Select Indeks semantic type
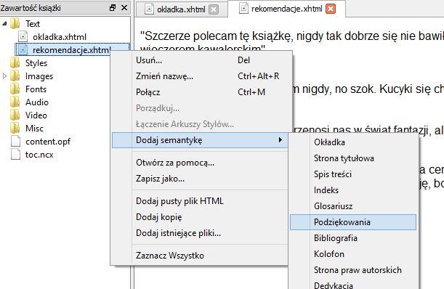This screenshot has width=444, height=289. [x=353, y=190]
